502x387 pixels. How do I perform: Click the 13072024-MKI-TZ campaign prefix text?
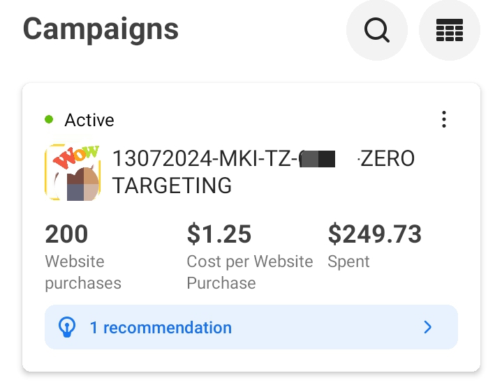point(205,158)
